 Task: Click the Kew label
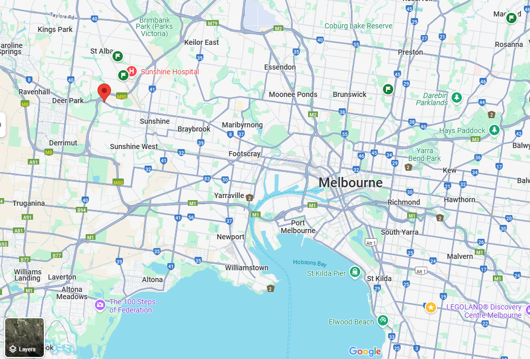click(449, 170)
